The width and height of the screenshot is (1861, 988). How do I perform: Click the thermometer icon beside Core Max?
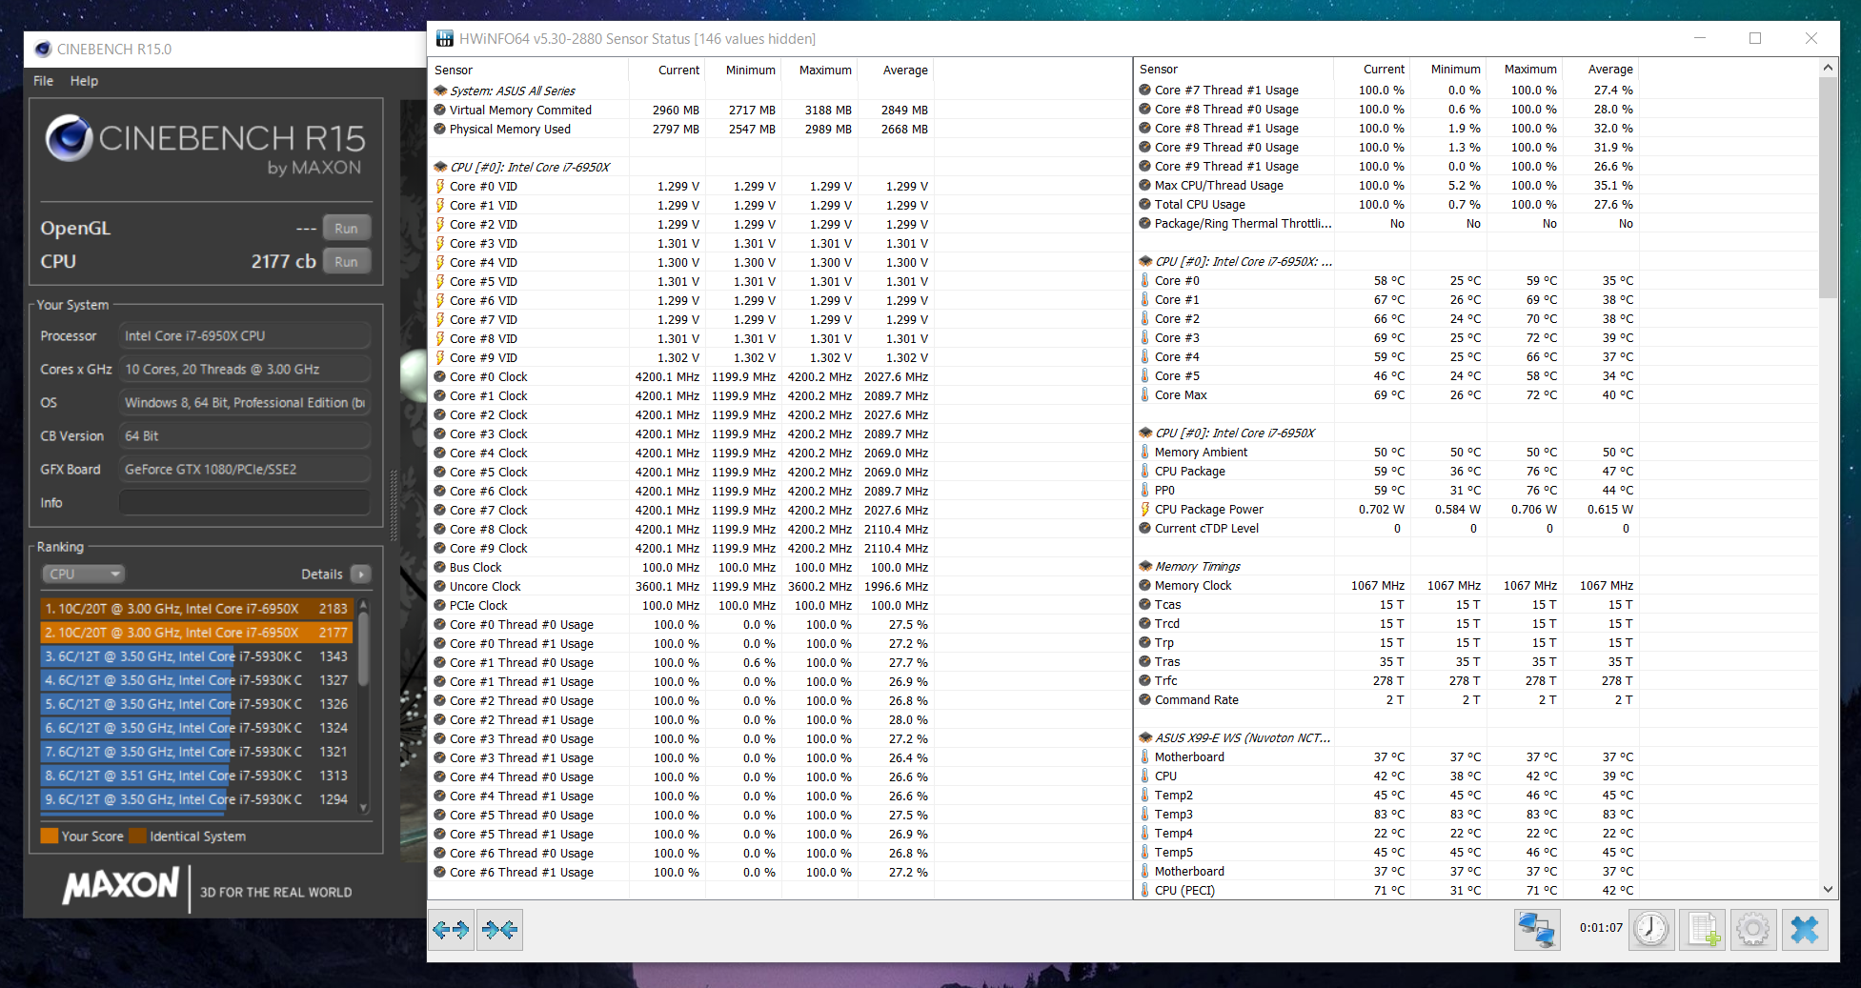[1145, 395]
